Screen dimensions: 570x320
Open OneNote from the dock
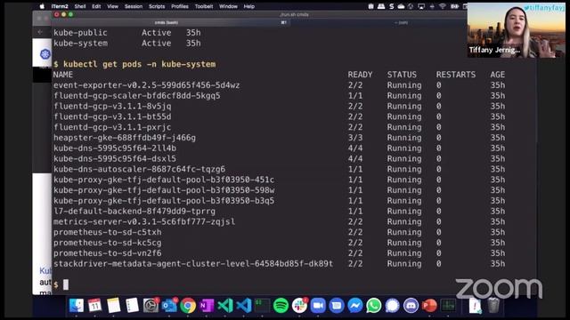pyautogui.click(x=207, y=306)
